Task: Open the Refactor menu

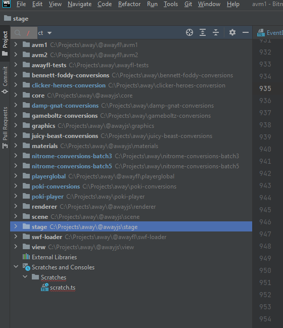Action: tap(129, 4)
